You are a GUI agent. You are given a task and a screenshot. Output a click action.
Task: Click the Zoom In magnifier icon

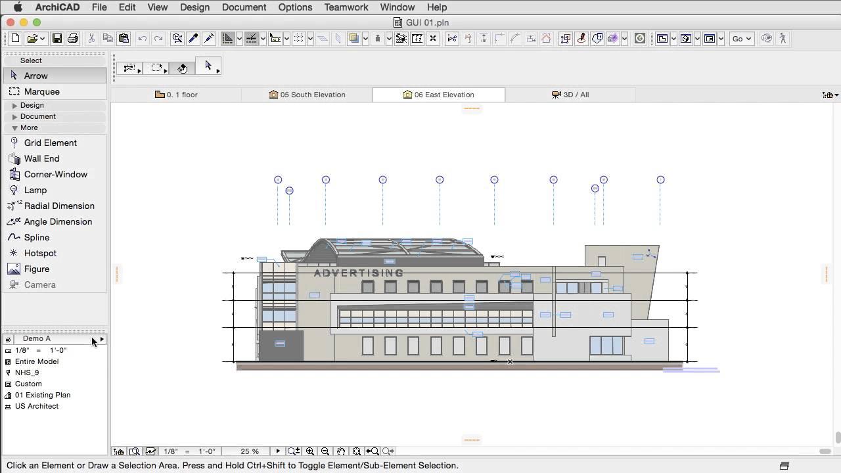pos(309,451)
